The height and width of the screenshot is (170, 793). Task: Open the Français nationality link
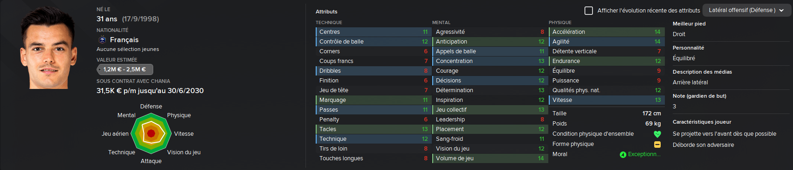[124, 40]
